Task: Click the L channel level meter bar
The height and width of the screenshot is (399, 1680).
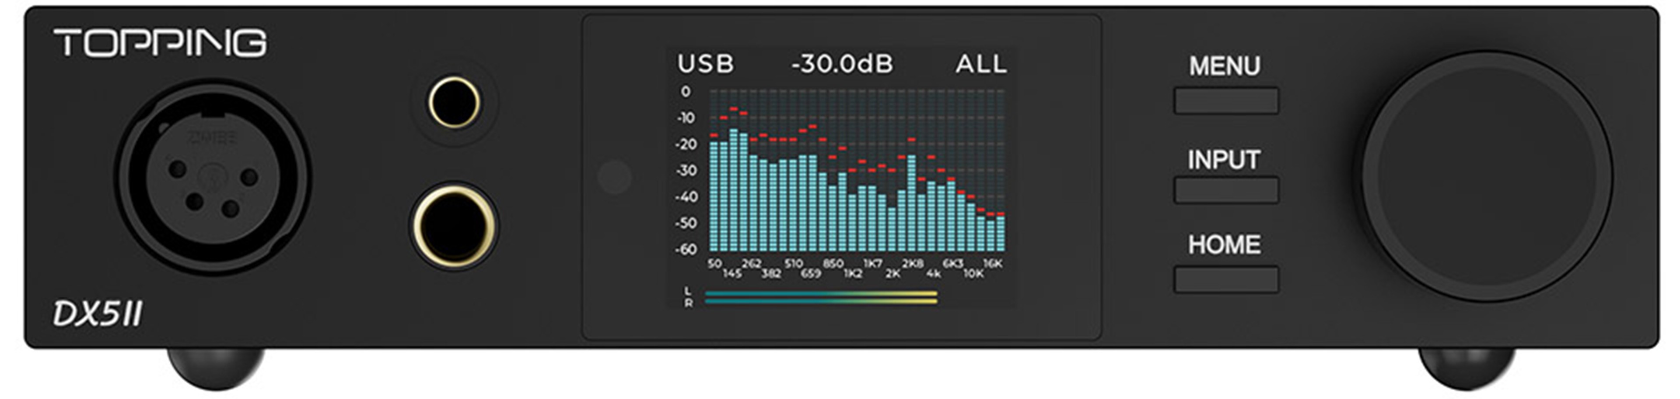Action: pos(821,293)
